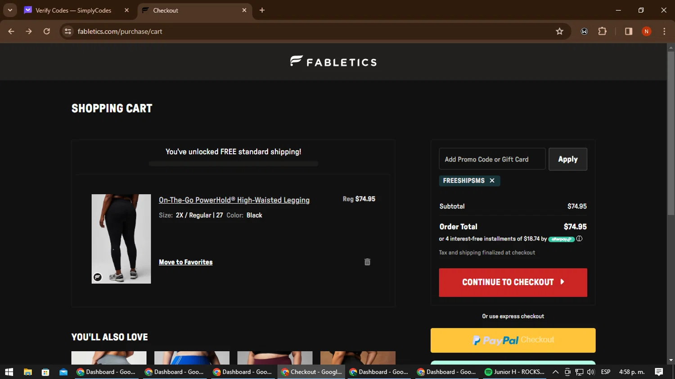Image resolution: width=675 pixels, height=379 pixels.
Task: Switch the ESP input language indicator
Action: tap(606, 372)
